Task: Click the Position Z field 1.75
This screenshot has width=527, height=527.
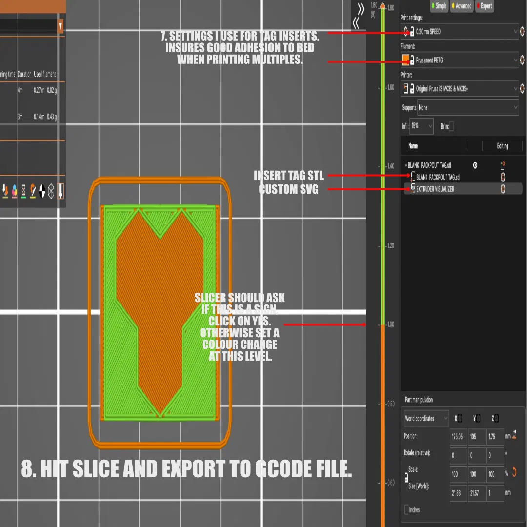Action: pos(495,437)
